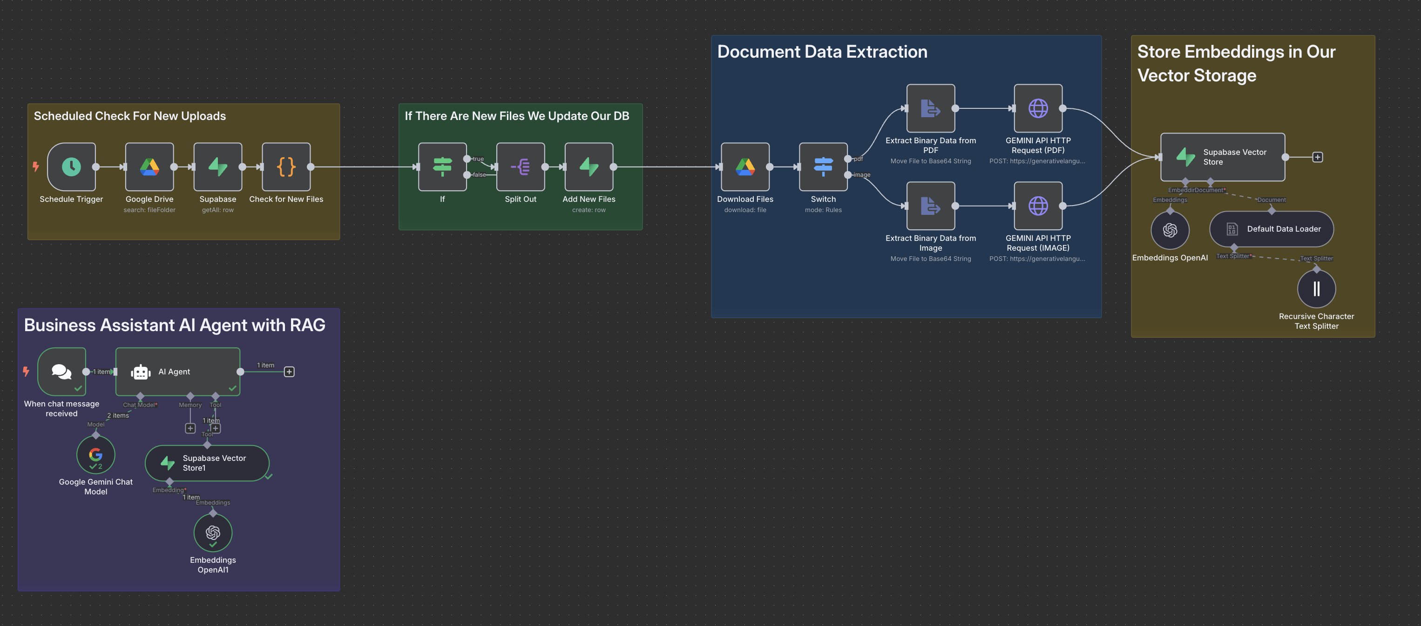Select Business Assistant AI Agent with RAG title
Viewport: 1421px width, 626px height.
[174, 325]
